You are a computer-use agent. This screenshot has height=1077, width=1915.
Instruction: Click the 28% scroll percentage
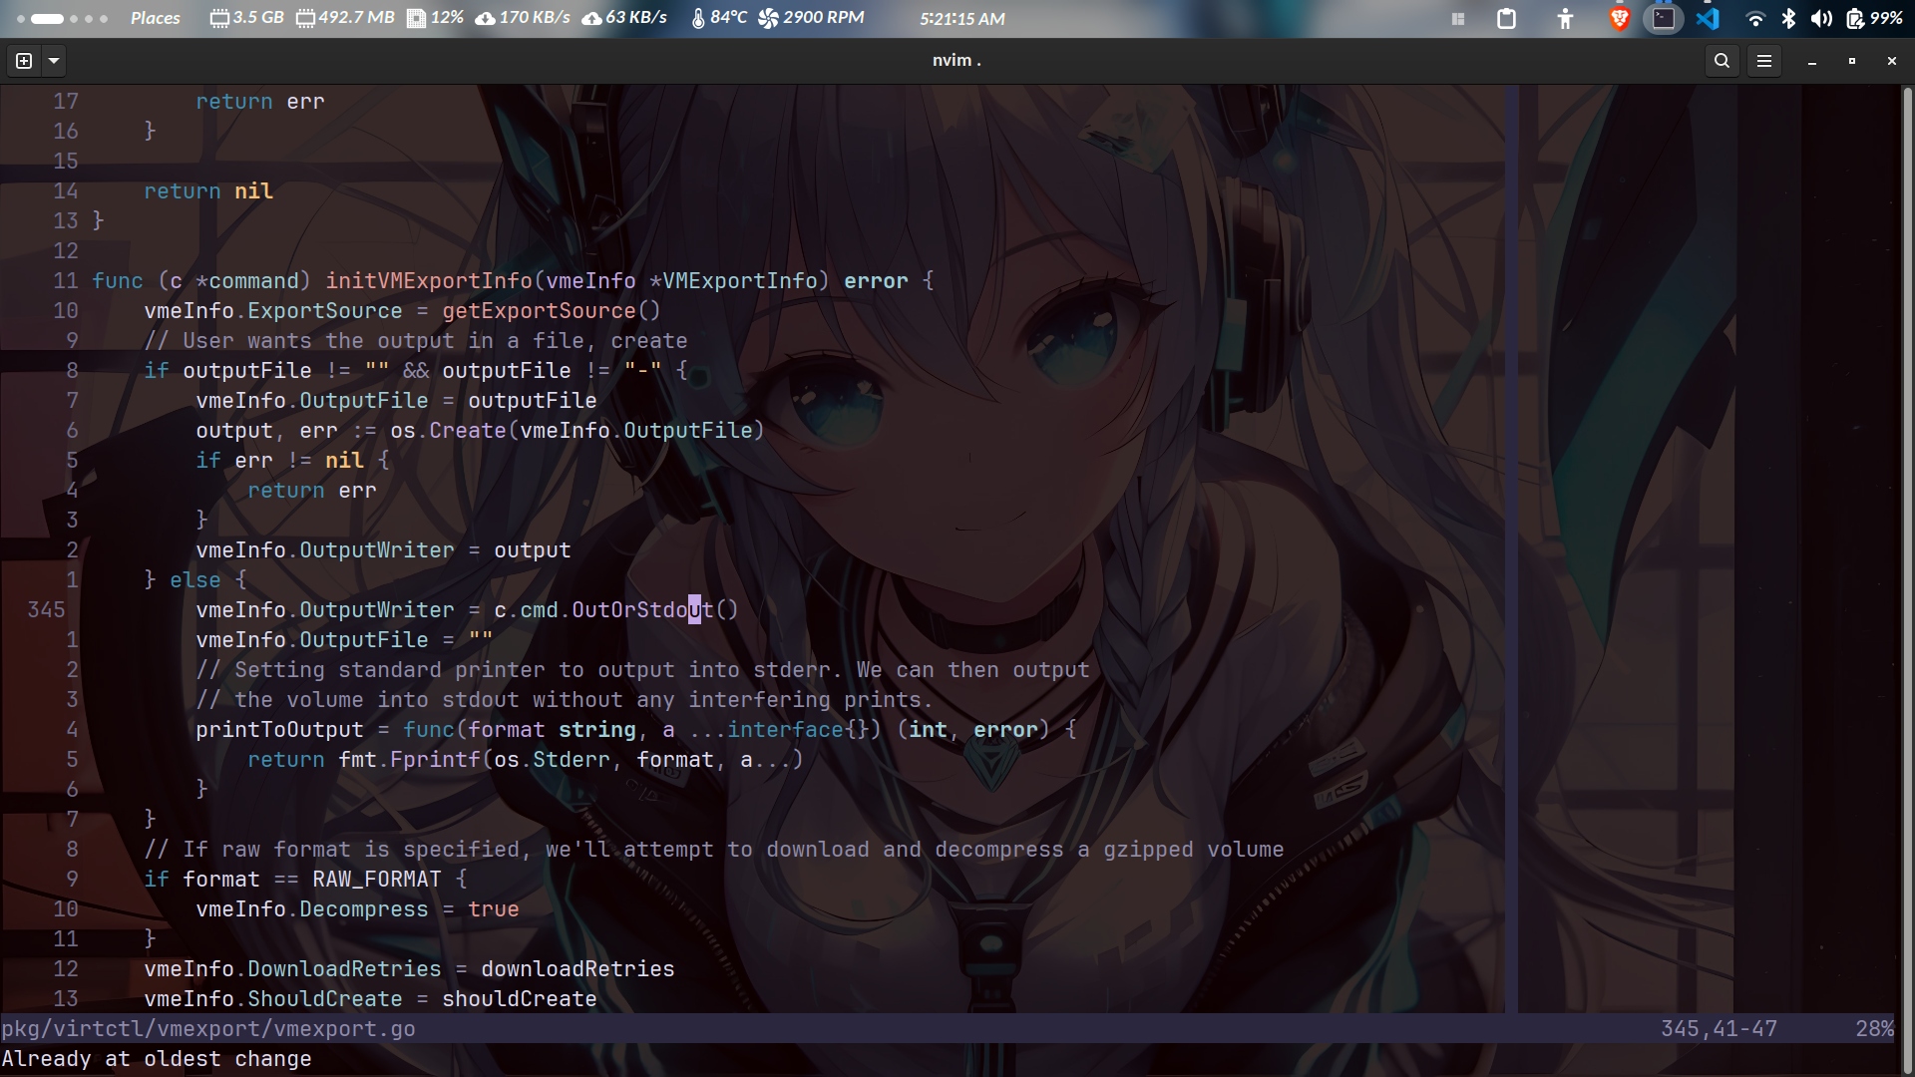[1875, 1028]
